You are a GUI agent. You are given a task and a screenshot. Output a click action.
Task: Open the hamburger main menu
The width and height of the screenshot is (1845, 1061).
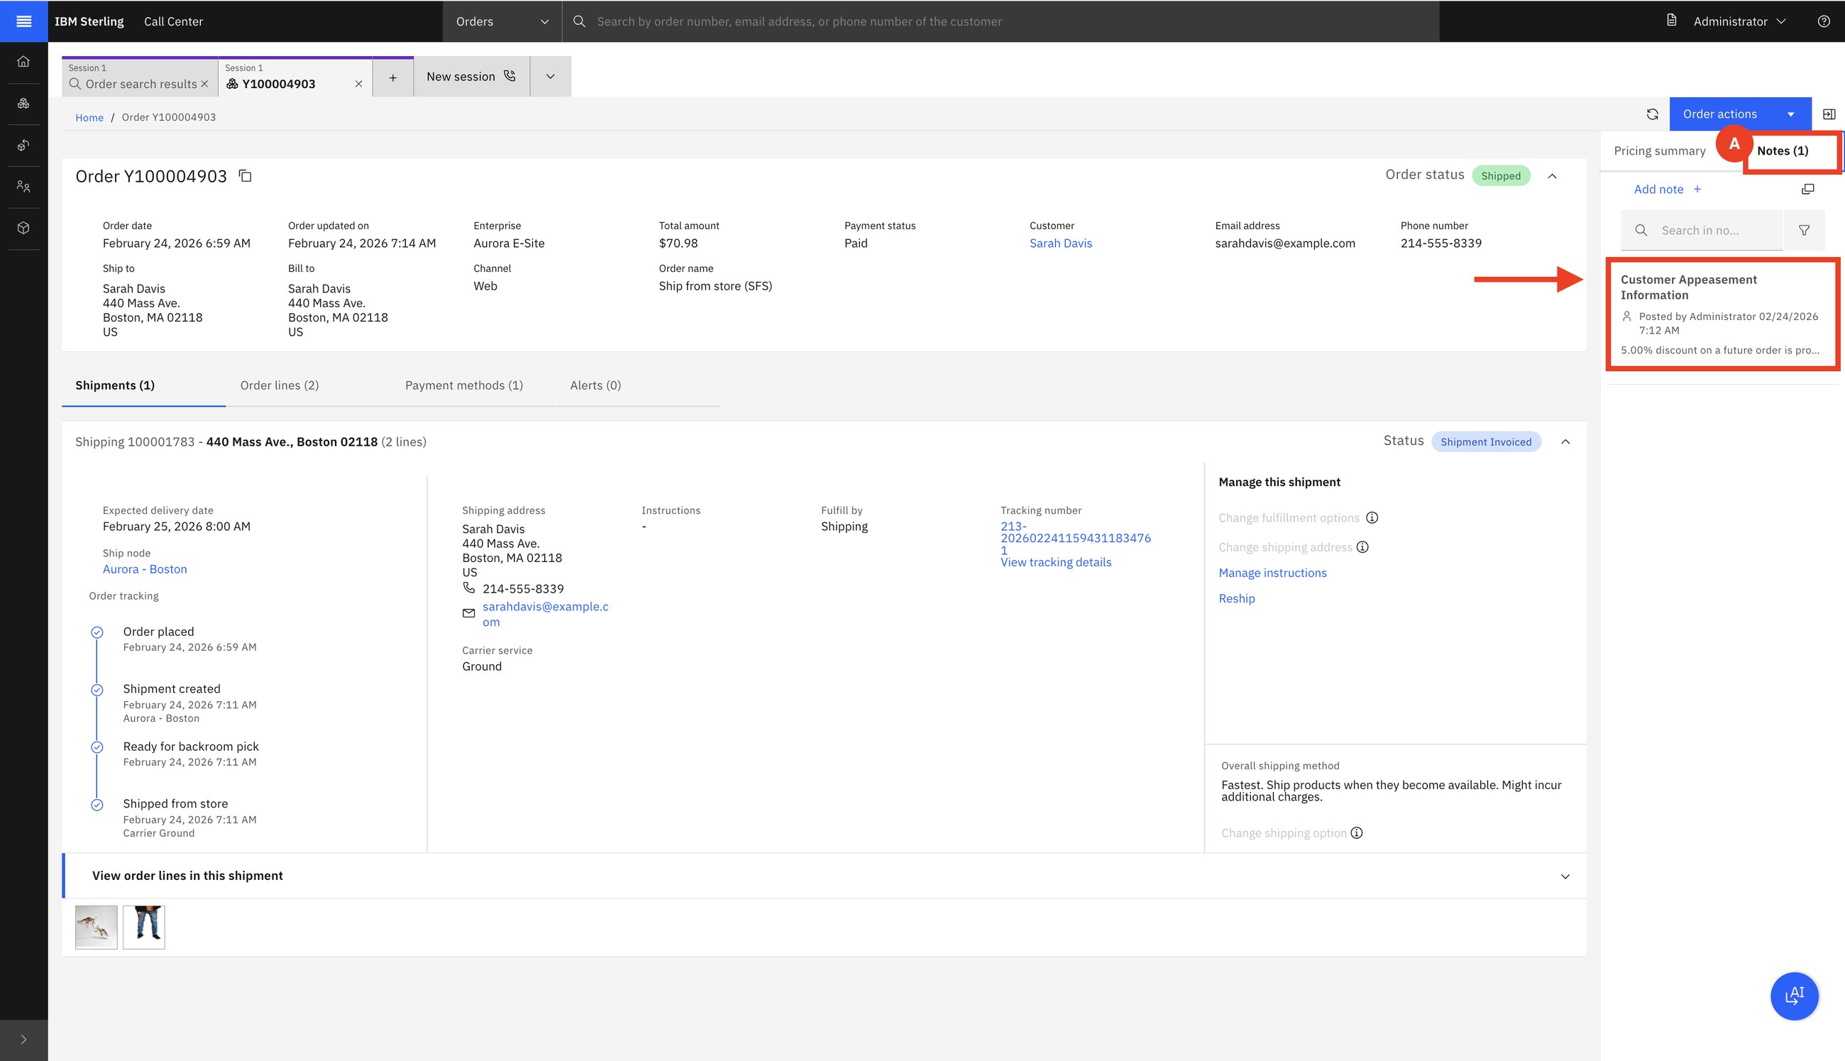[x=23, y=21]
